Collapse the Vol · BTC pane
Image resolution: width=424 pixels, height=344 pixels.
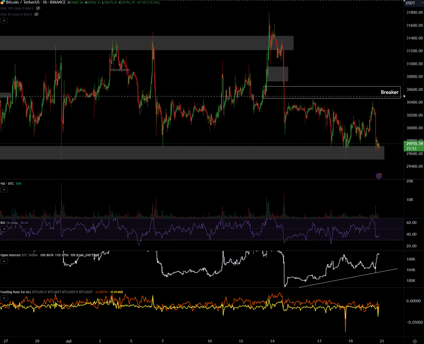(x=4, y=190)
